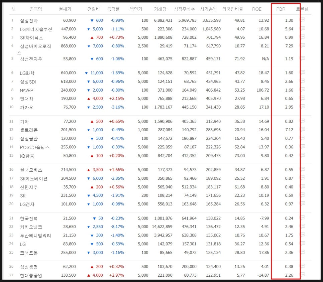Open the SK하이닉스 stock link
This screenshot has height=282, width=323.
pos(31,38)
